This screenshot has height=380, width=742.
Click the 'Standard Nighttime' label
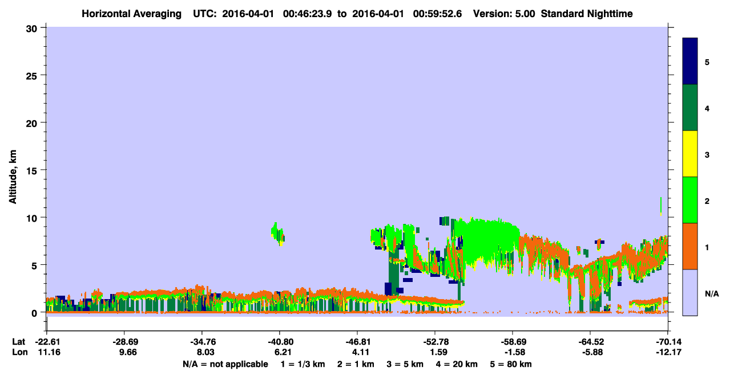pos(586,13)
